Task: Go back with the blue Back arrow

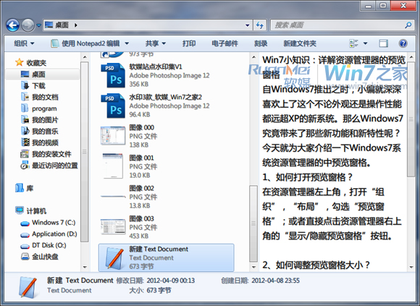Action: point(12,25)
